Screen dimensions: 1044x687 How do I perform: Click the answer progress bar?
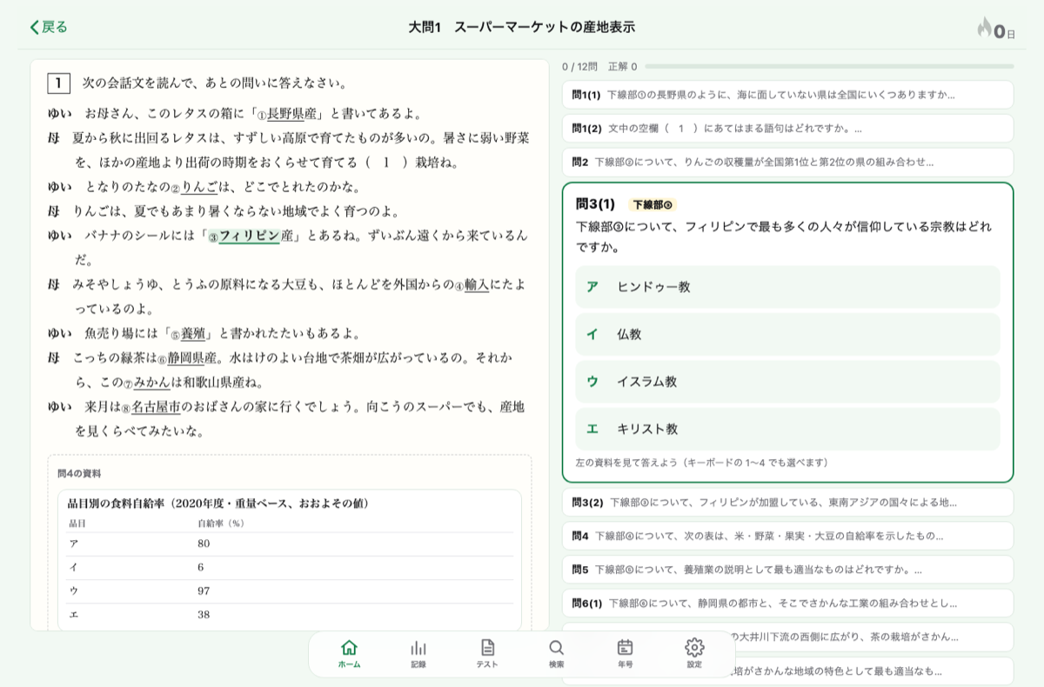[829, 66]
